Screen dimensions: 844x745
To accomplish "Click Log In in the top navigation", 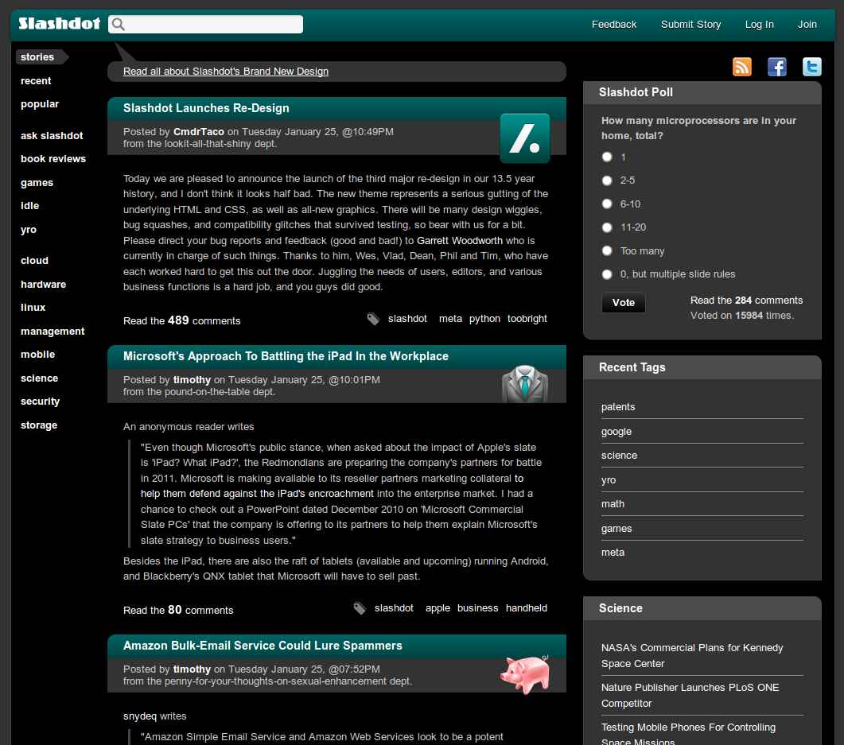I will [759, 25].
